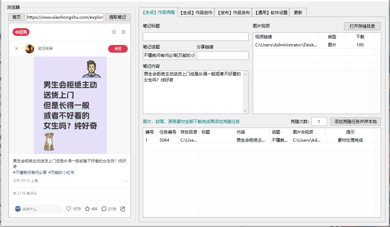This screenshot has height=227, width=390.
Task: Click the 笔记标题 input field
Action: (196, 36)
